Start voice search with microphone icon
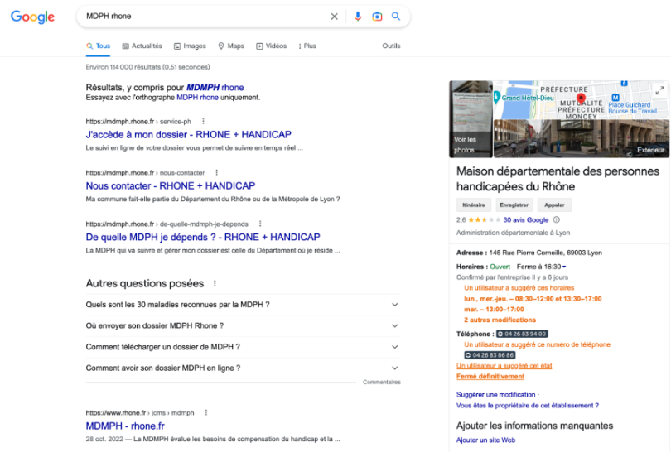Viewport: 671px width, 462px height. [358, 17]
